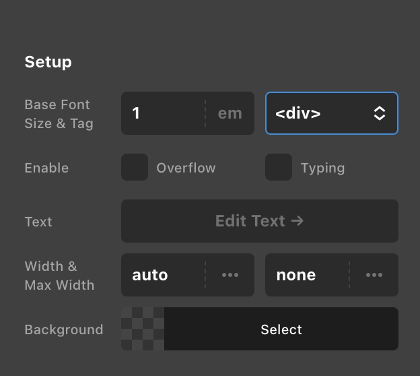Click the Width field showing auto
420x376 pixels.
pos(162,275)
